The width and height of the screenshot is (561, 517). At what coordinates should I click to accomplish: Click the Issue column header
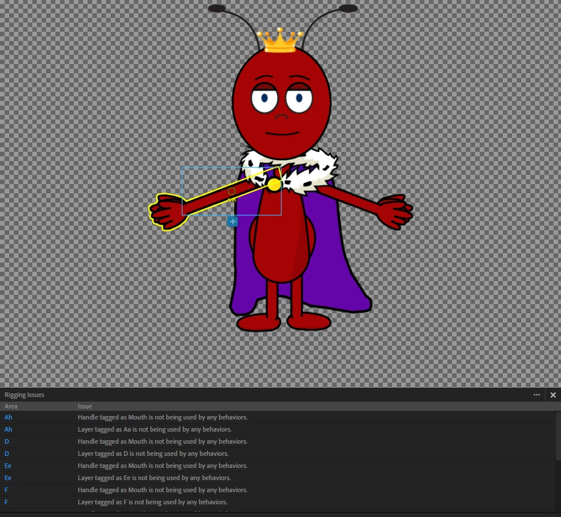tap(85, 406)
